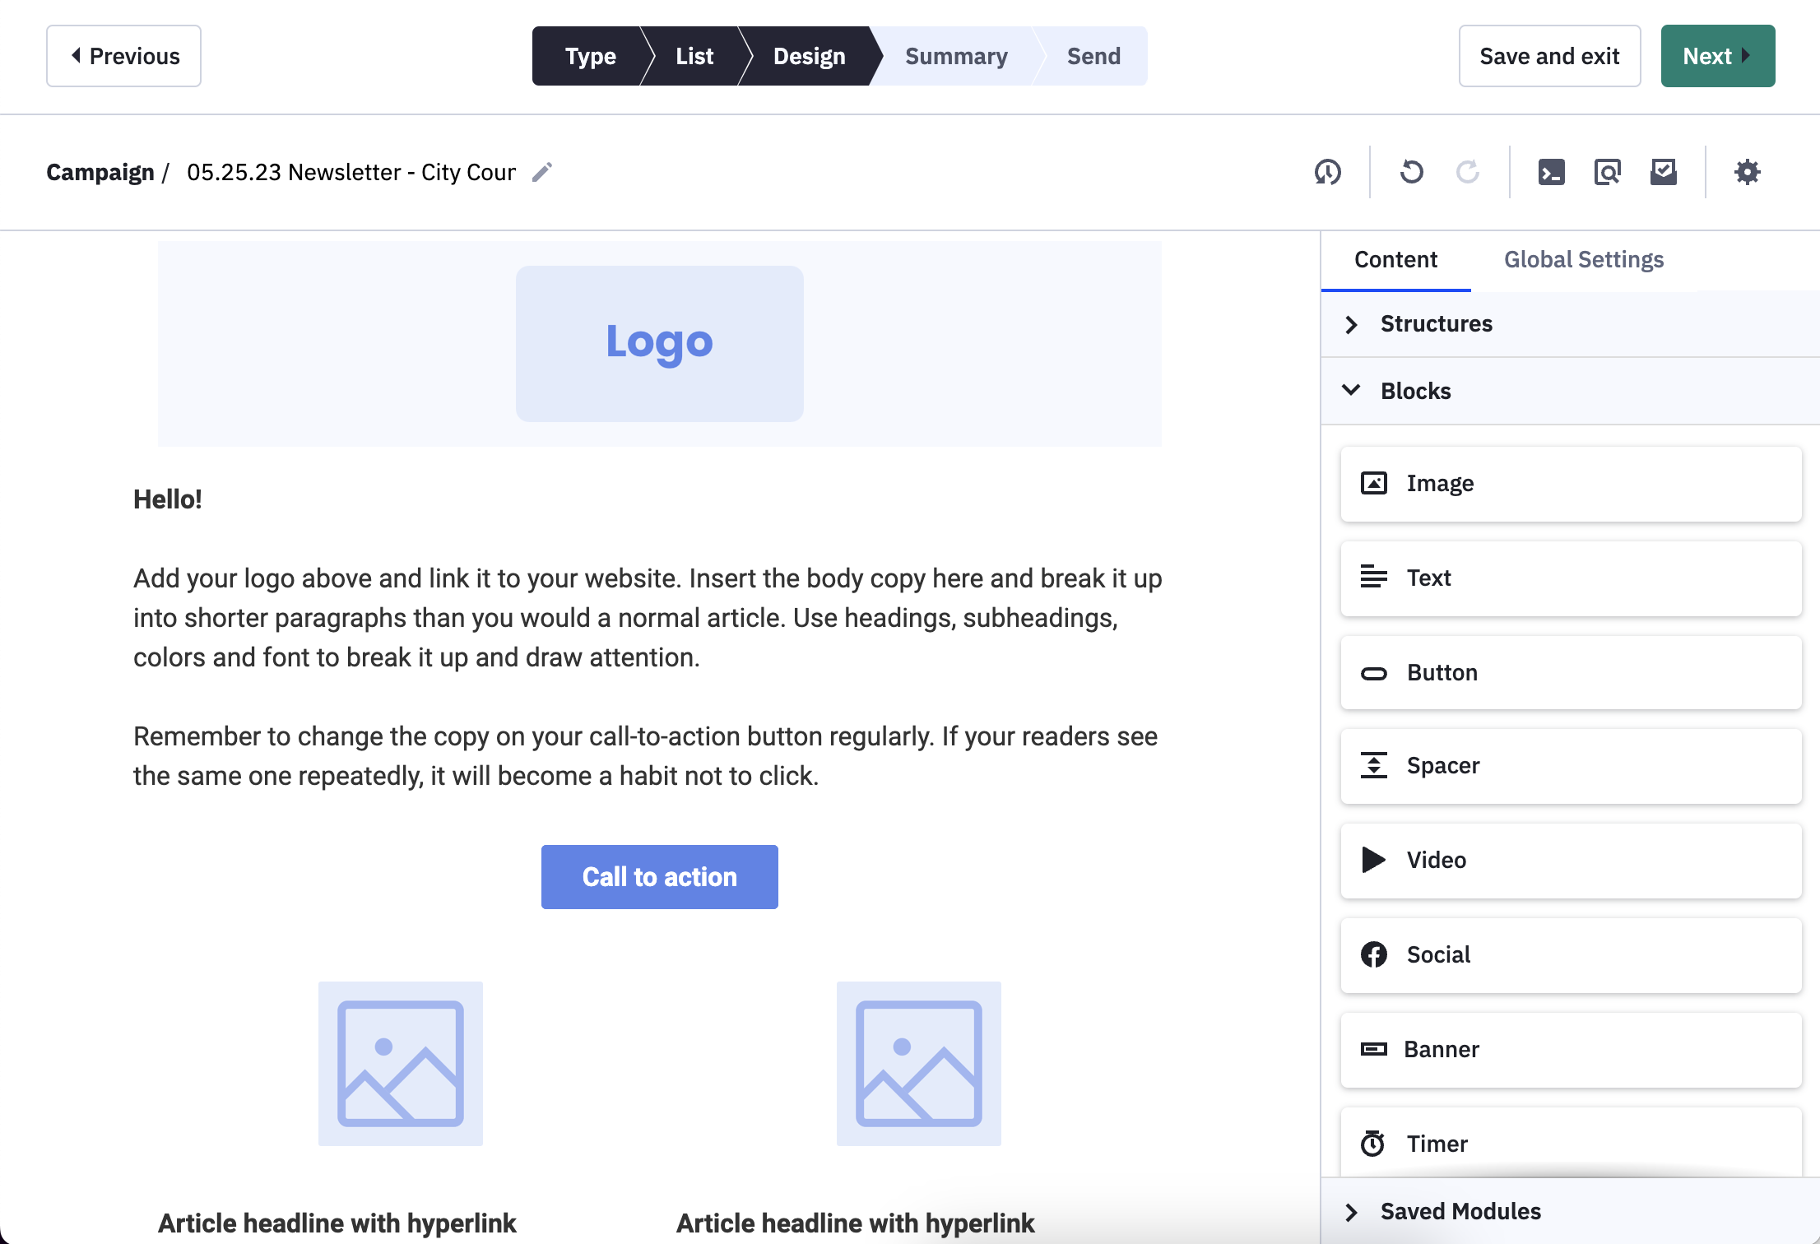Screen dimensions: 1820x1244
Task: Undo the last change
Action: 1411,172
